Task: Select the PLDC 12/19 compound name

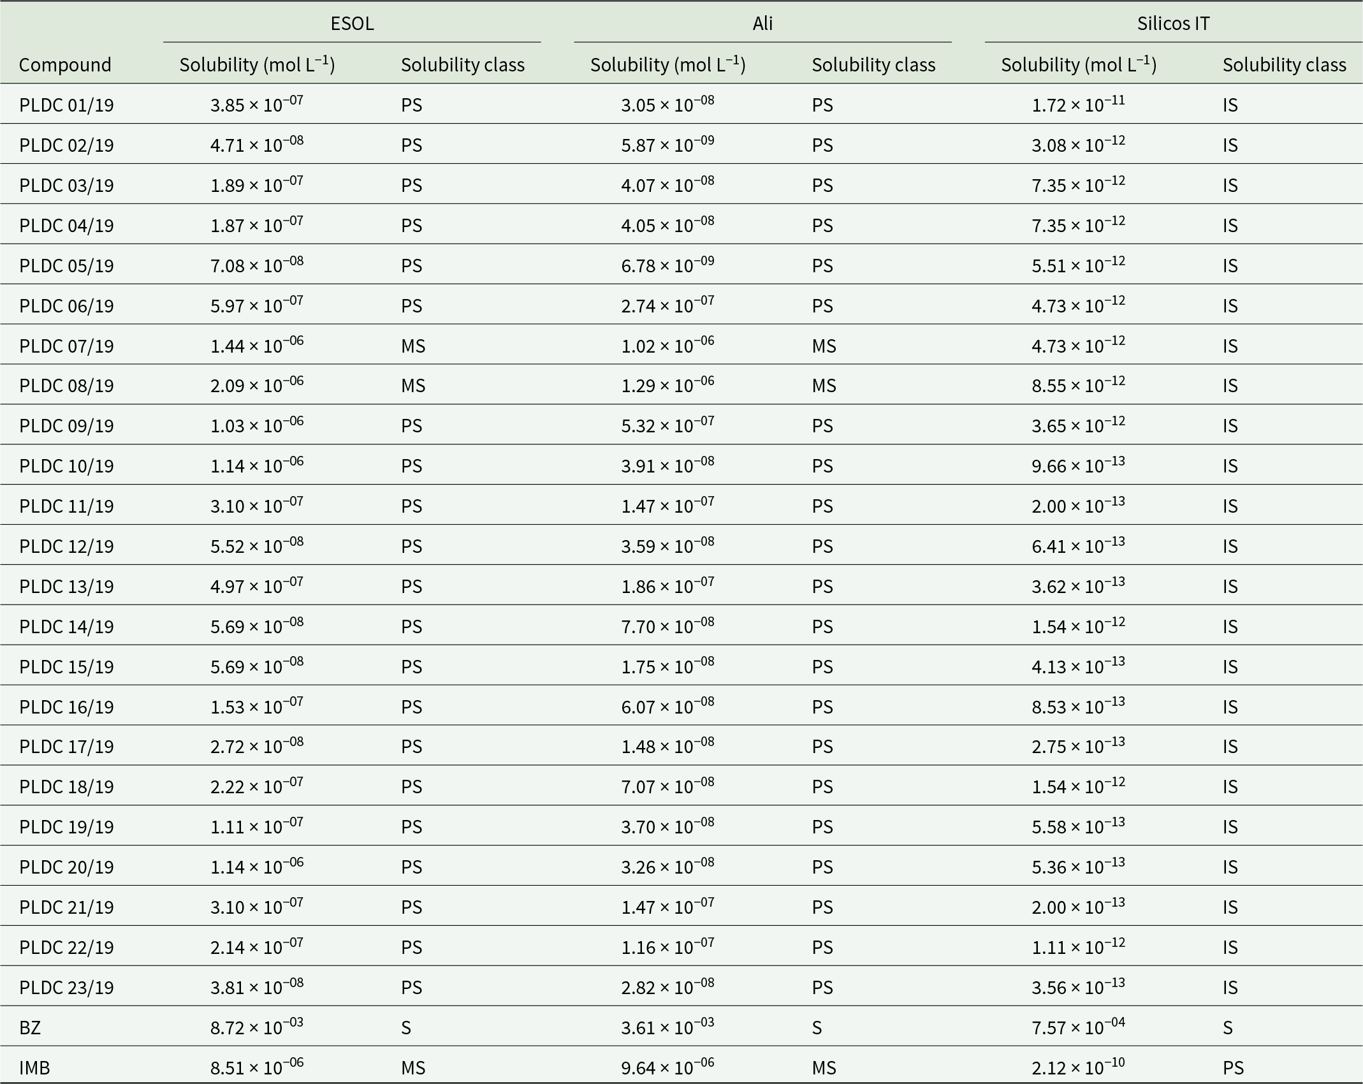Action: (66, 546)
